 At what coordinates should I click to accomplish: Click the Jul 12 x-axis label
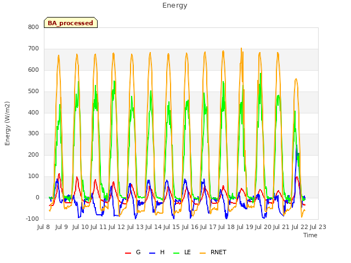coord(117,227)
